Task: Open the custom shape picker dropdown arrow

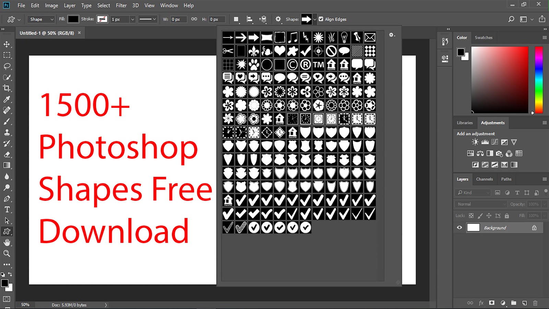Action: coord(315,19)
